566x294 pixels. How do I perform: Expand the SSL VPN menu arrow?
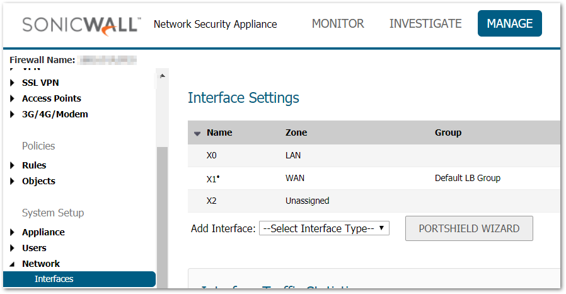pos(13,83)
